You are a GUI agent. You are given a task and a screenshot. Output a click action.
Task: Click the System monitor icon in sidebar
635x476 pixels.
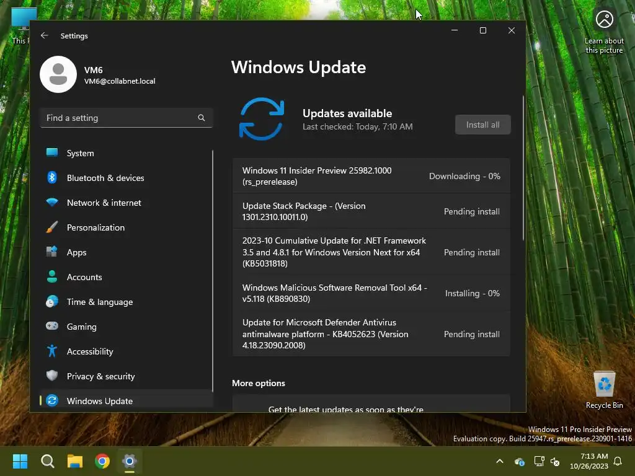pyautogui.click(x=52, y=152)
